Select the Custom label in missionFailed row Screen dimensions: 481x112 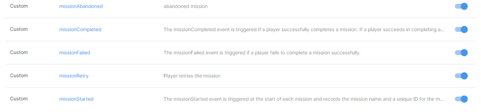19,52
